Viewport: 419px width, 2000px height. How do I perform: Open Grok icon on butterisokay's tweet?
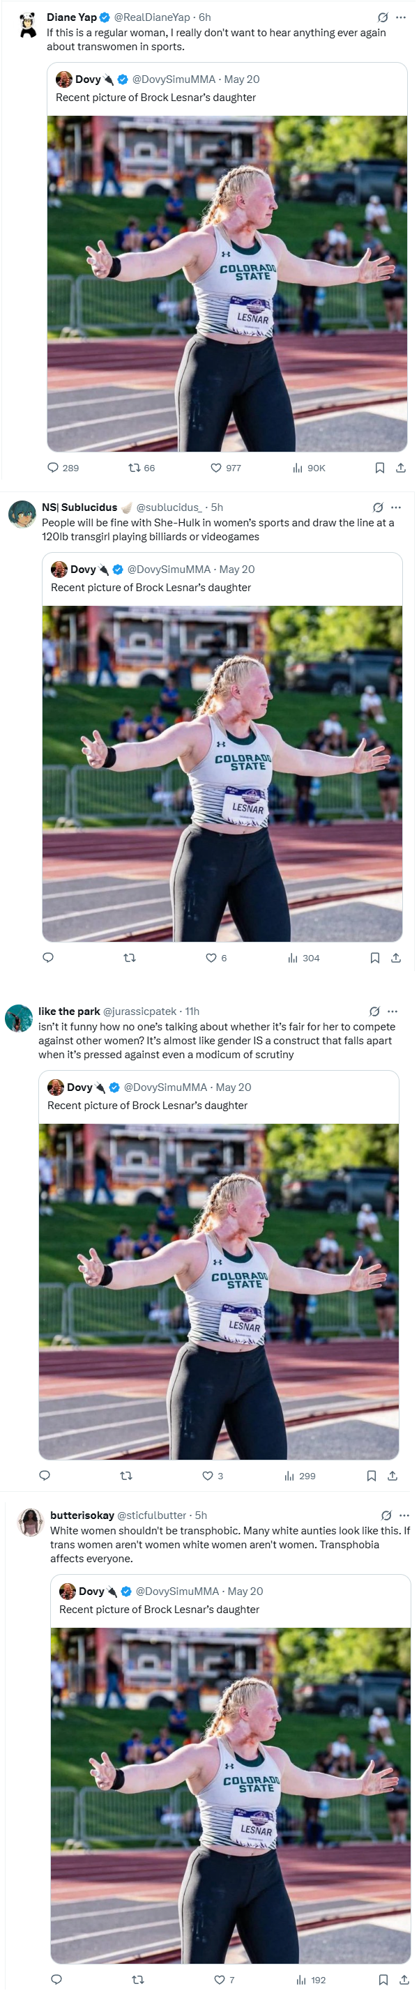tap(386, 1516)
